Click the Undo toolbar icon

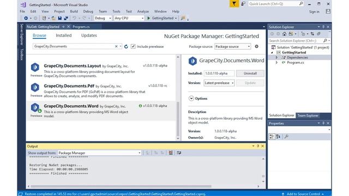pyautogui.click(x=74, y=18)
